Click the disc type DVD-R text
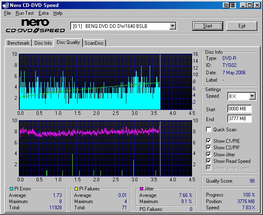This screenshot has height=215, width=263. click(229, 58)
